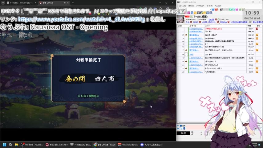Open the プラグイン menu
The image size is (263, 148).
point(200,6)
